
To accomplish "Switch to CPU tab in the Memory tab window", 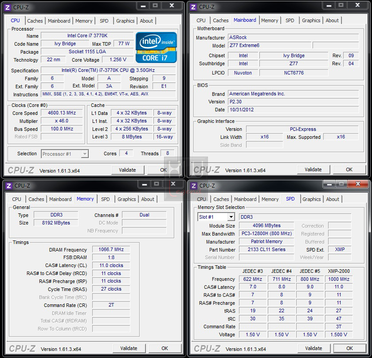I will 16,199.
